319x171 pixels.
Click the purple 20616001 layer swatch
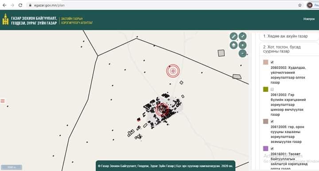265,148
